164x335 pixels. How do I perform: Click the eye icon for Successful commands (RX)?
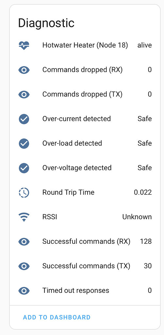24,242
